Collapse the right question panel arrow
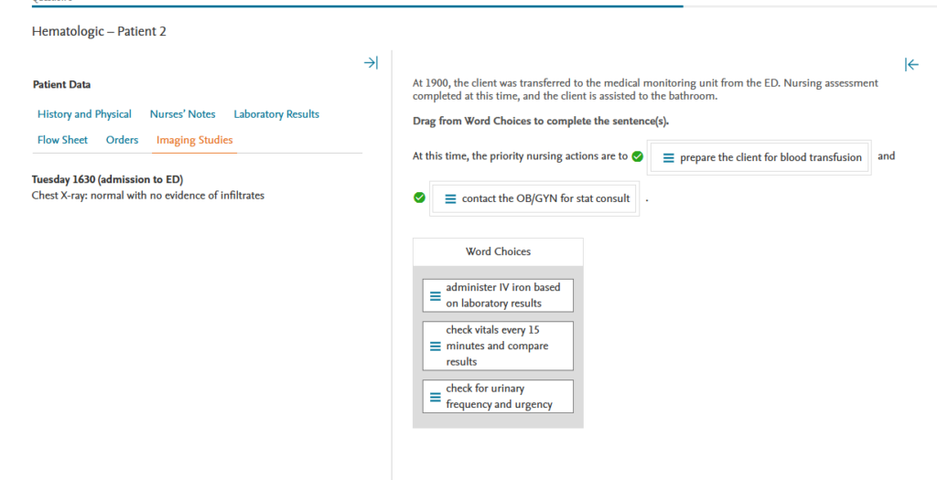Image resolution: width=937 pixels, height=480 pixels. click(910, 64)
